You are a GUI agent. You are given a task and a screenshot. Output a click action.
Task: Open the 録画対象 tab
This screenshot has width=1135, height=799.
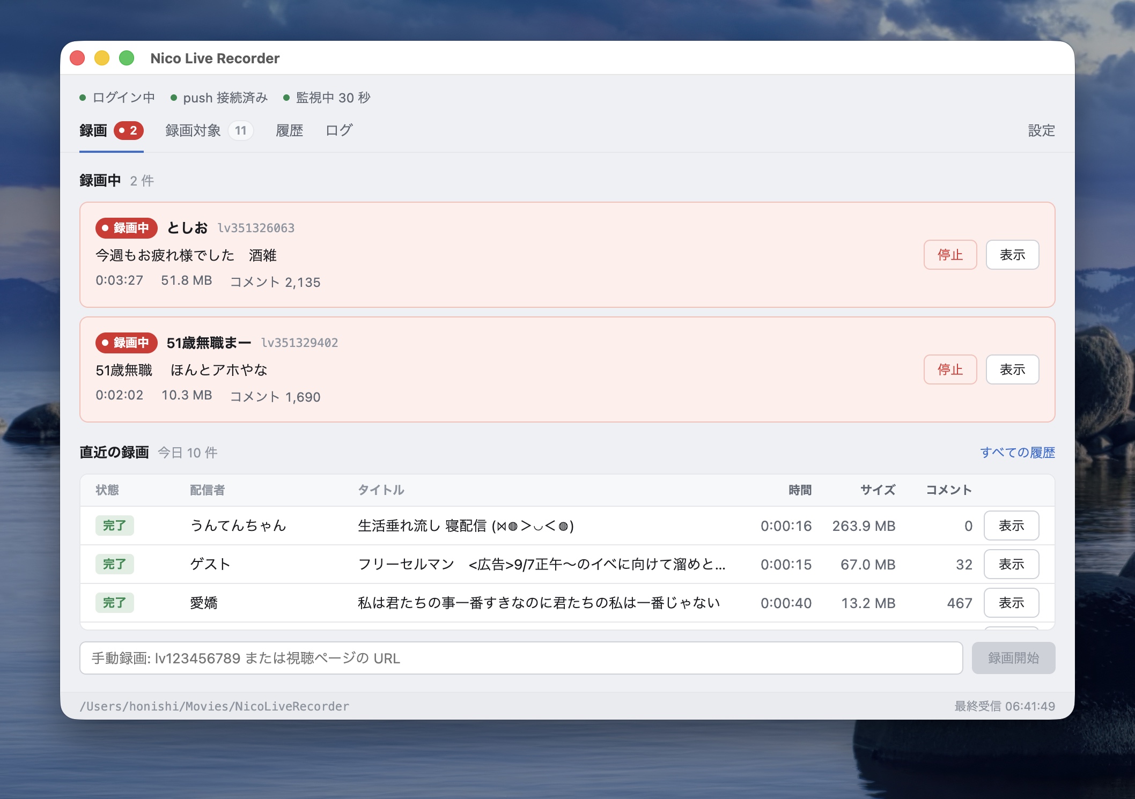(209, 131)
